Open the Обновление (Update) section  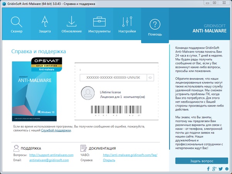[x=72, y=23]
